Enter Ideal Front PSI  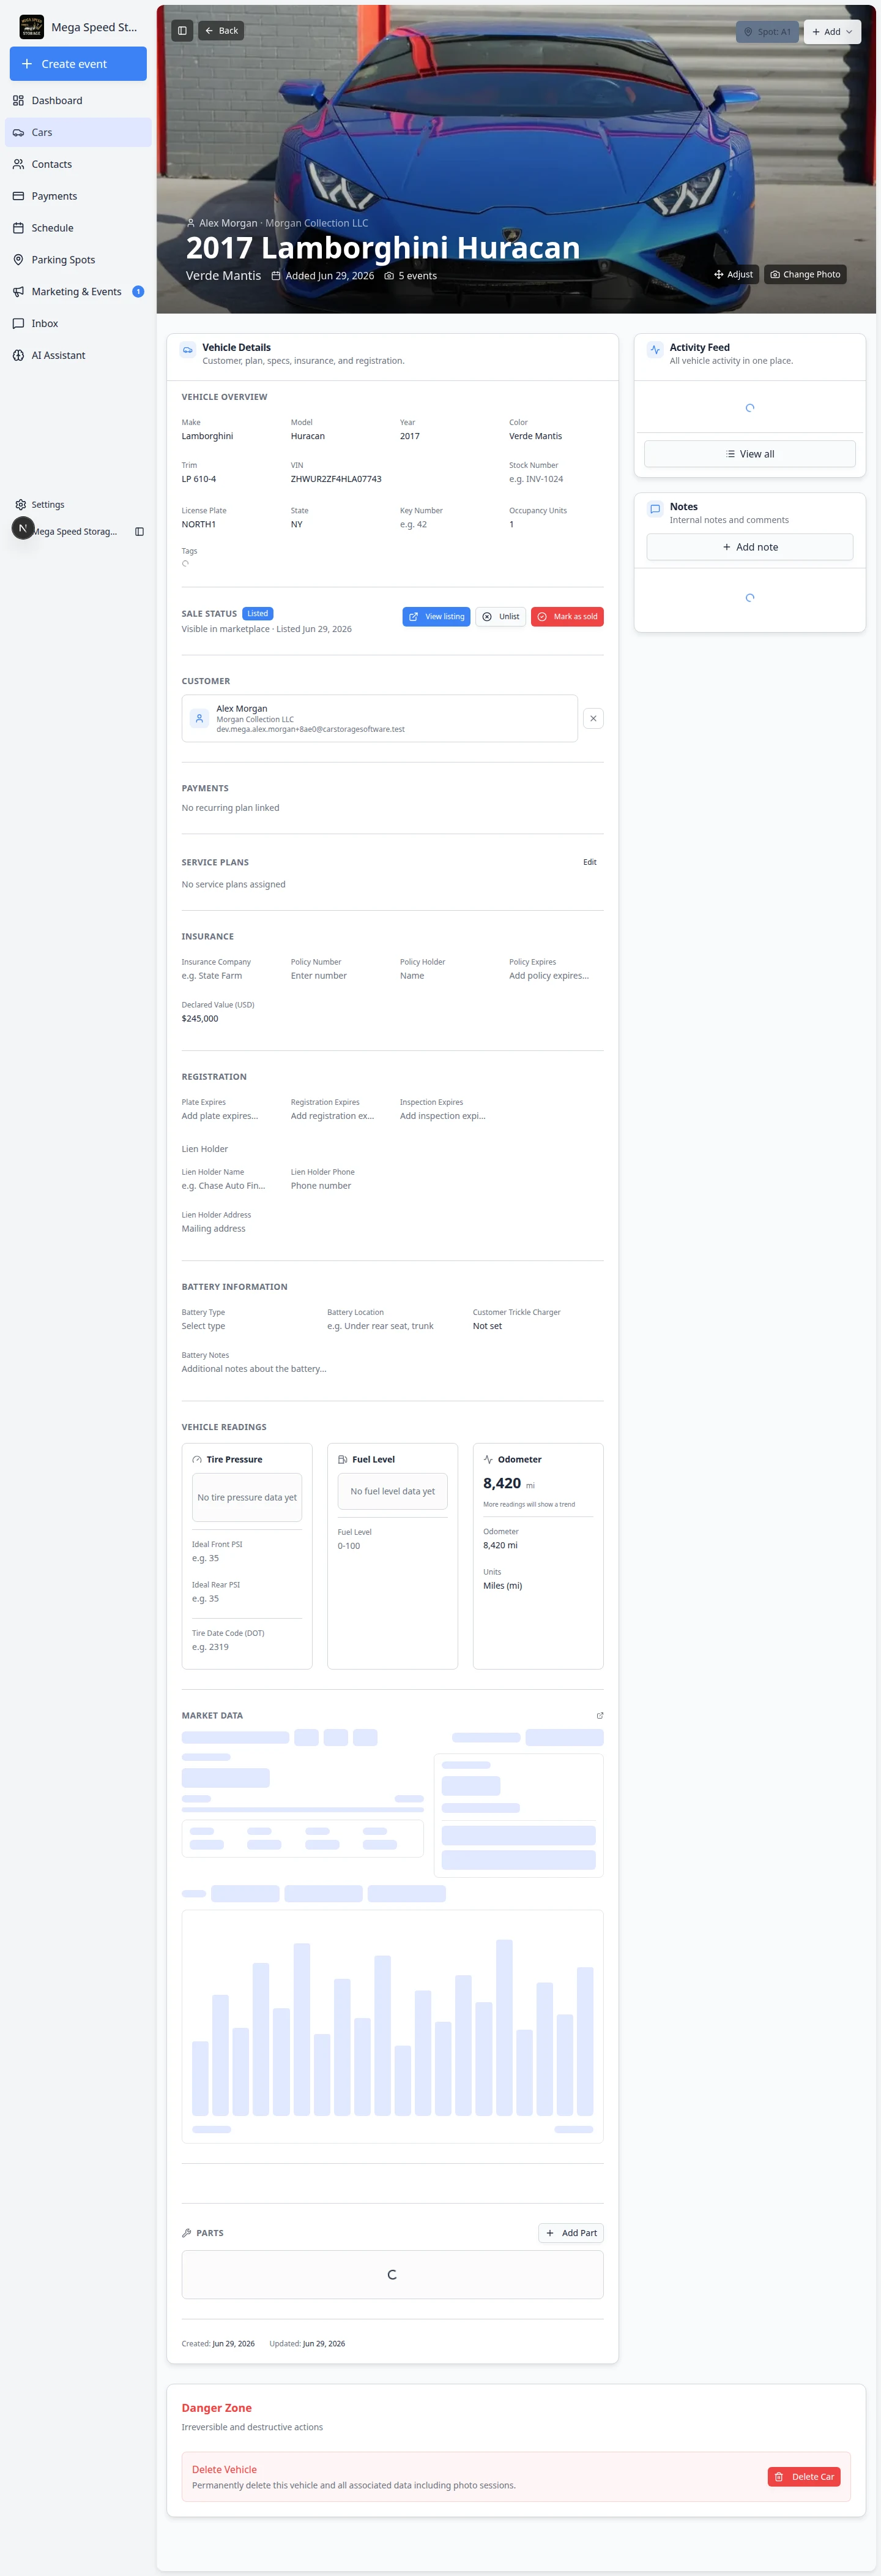click(x=246, y=1558)
